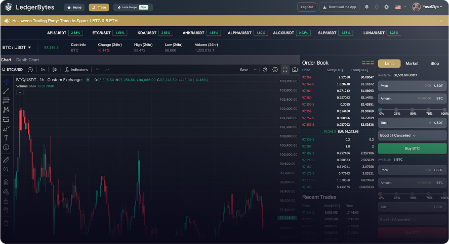
Task: Click the Buy BTC button
Action: pos(413,149)
